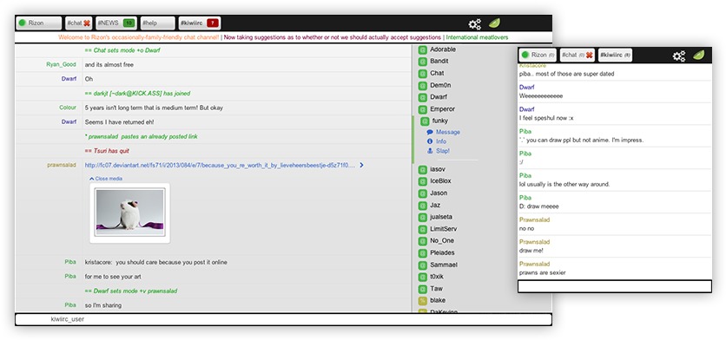Select funky in the nick list

pyautogui.click(x=440, y=121)
